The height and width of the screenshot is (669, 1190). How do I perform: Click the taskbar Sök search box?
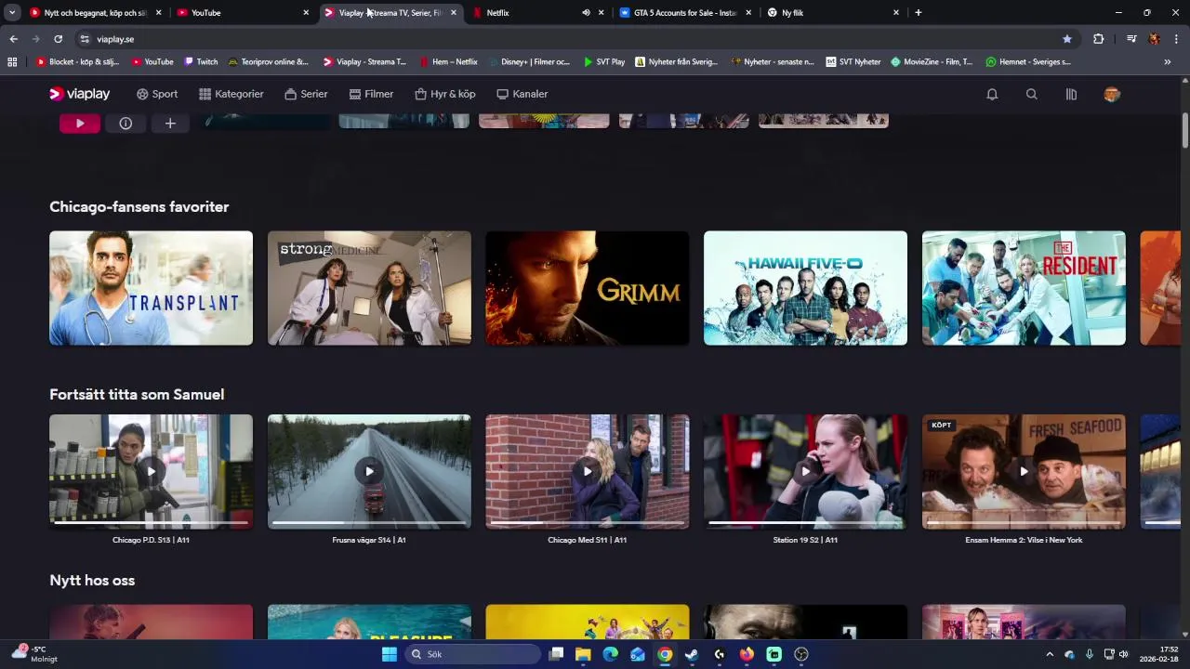(472, 654)
